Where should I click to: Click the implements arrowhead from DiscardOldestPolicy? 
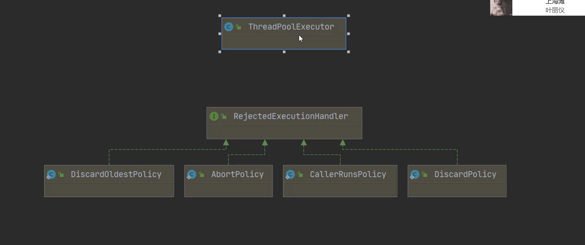tap(226, 142)
